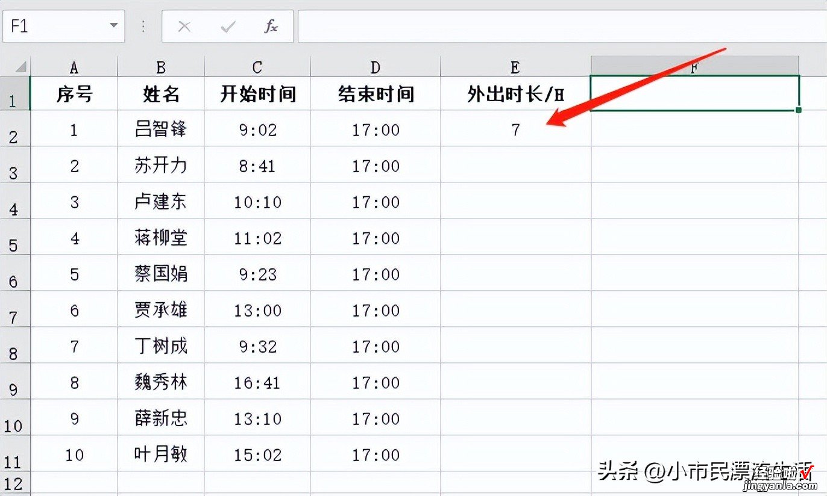
Task: Select cell with name 蔡国娟
Action: point(161,273)
